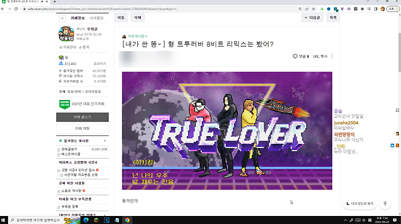Screen dimensions: 401x224
Task: Click the 삭제 delete button
Action: point(137,17)
